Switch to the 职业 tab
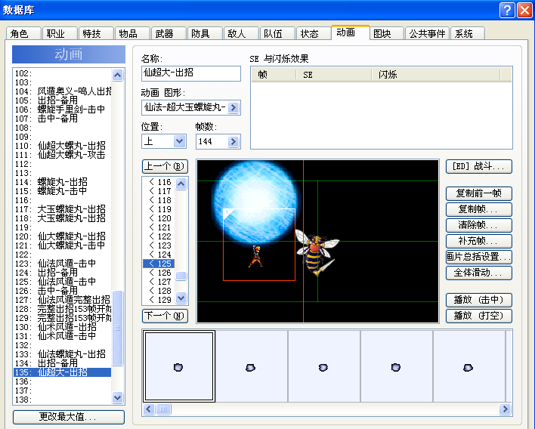This screenshot has width=535, height=429. point(60,33)
